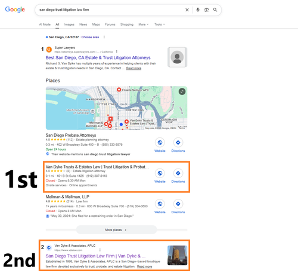Select the All results tab
The height and width of the screenshot is (273, 298).
click(x=57, y=24)
